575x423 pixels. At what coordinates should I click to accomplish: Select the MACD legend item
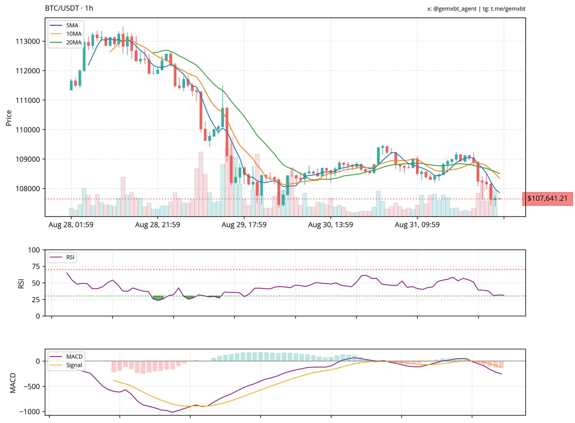pos(76,357)
